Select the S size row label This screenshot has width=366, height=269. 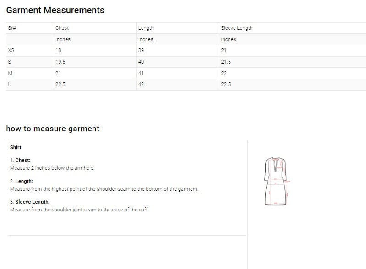10,62
